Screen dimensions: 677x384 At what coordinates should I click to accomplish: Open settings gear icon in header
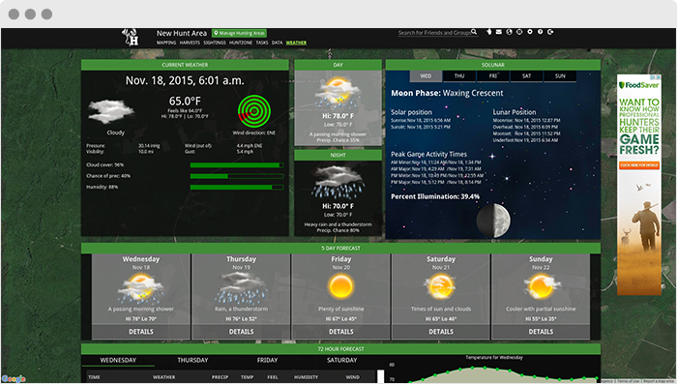(x=530, y=32)
